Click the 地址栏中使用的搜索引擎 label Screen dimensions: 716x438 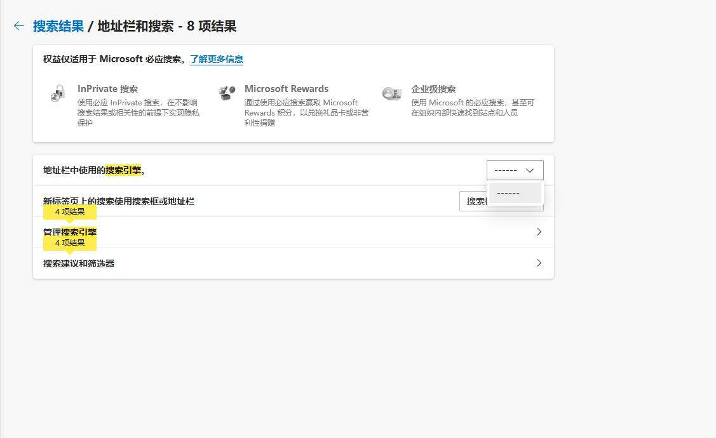[x=94, y=170]
